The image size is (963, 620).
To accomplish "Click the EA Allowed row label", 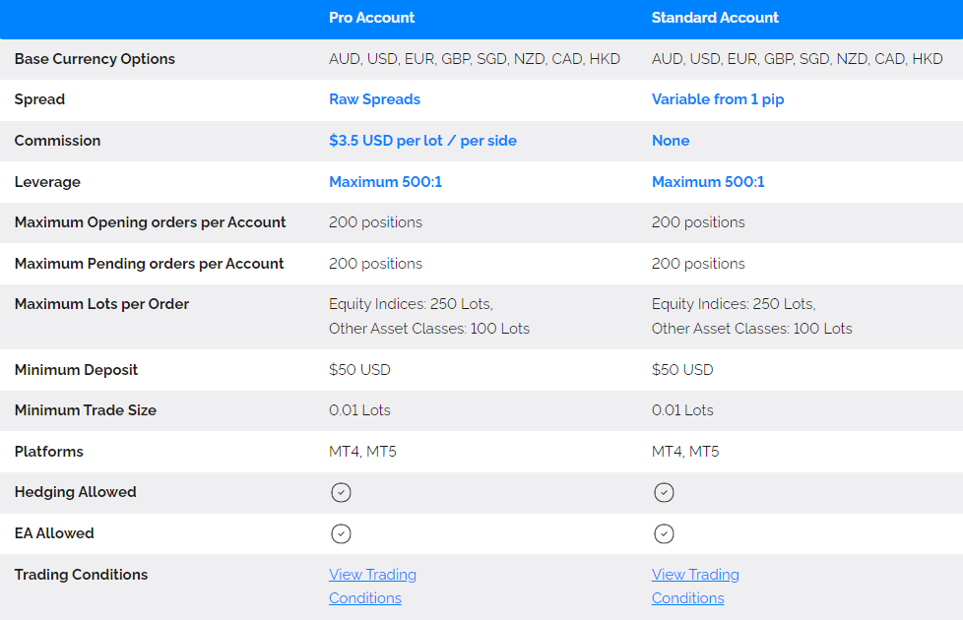I will coord(54,533).
